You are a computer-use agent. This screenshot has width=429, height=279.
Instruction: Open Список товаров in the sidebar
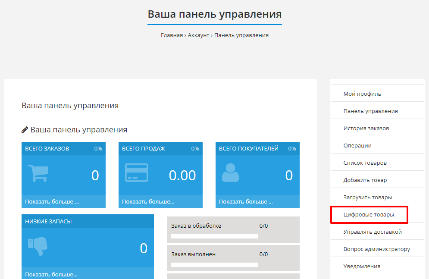tap(365, 163)
